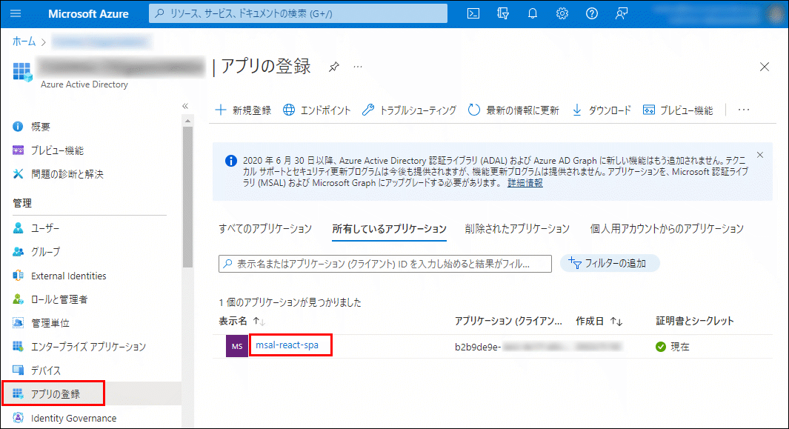The height and width of the screenshot is (429, 789).
Task: Select 所有しているアプリケーション tab
Action: 389,229
